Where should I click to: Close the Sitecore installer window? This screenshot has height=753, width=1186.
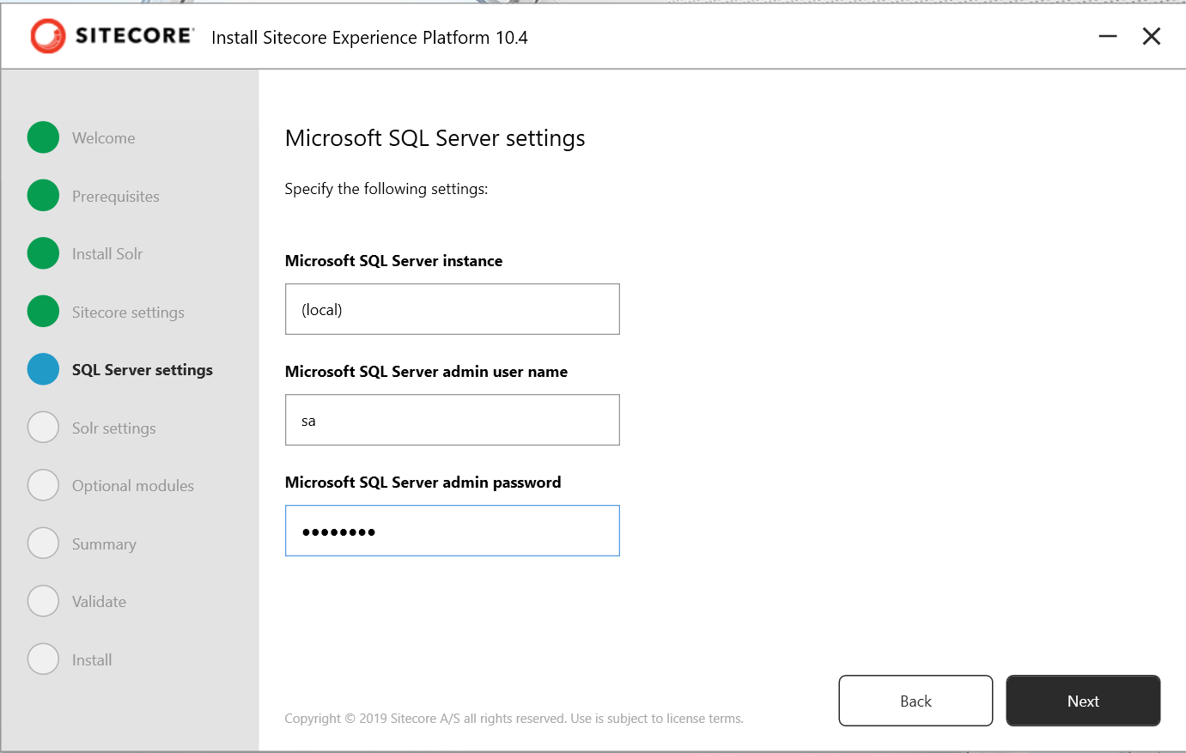(1152, 36)
